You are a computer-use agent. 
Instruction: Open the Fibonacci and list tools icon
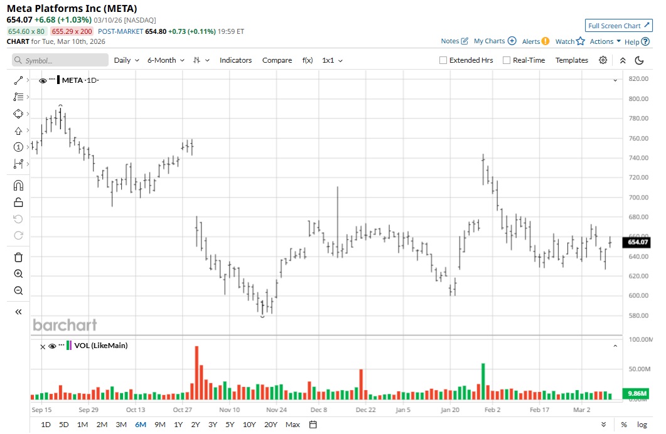(18, 97)
